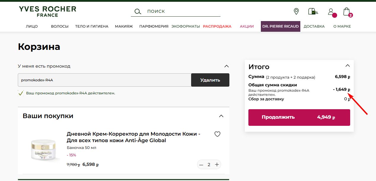Click the green checkmark beside promo validation message

coord(21,93)
